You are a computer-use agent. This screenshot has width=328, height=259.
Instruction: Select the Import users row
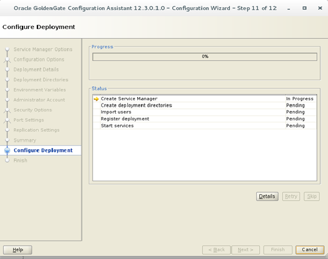[x=205, y=112]
